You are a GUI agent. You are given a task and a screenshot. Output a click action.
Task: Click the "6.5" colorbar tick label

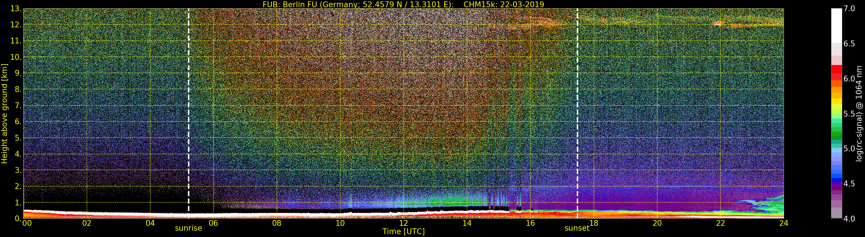[849, 44]
